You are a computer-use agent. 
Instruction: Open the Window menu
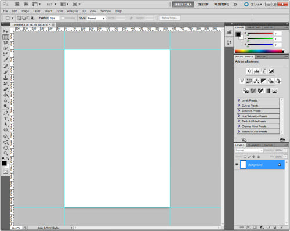[x=106, y=11]
